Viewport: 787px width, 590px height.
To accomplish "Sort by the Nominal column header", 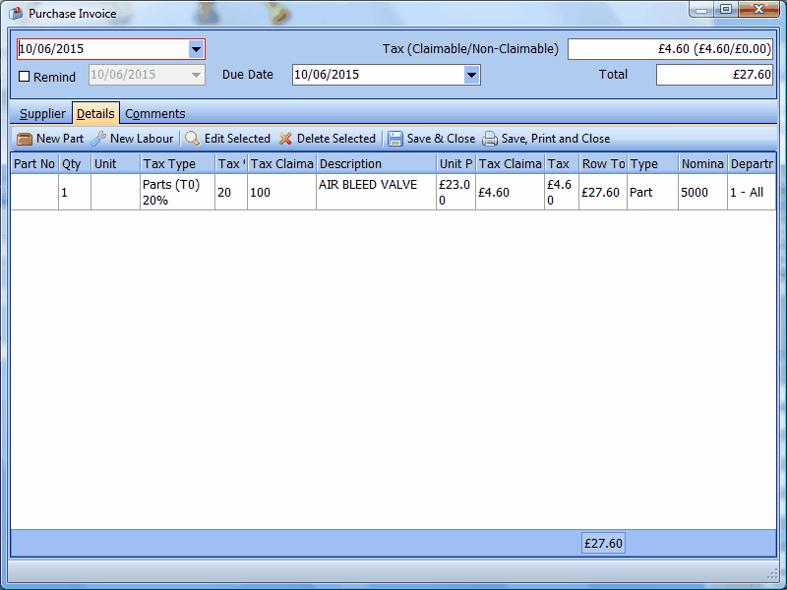I will [x=702, y=164].
